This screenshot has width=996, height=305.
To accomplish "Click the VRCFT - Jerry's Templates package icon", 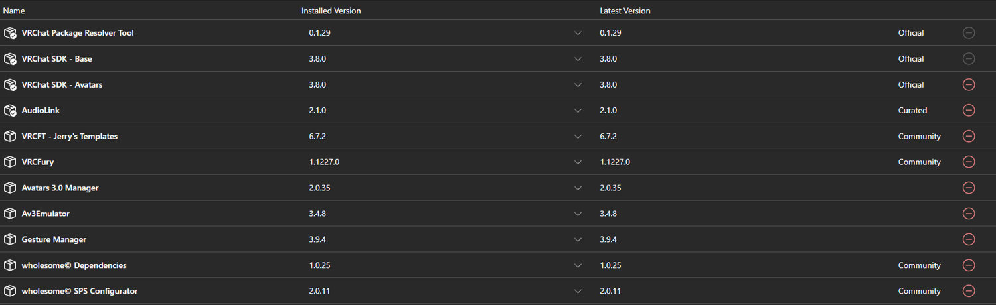I will tap(10, 136).
